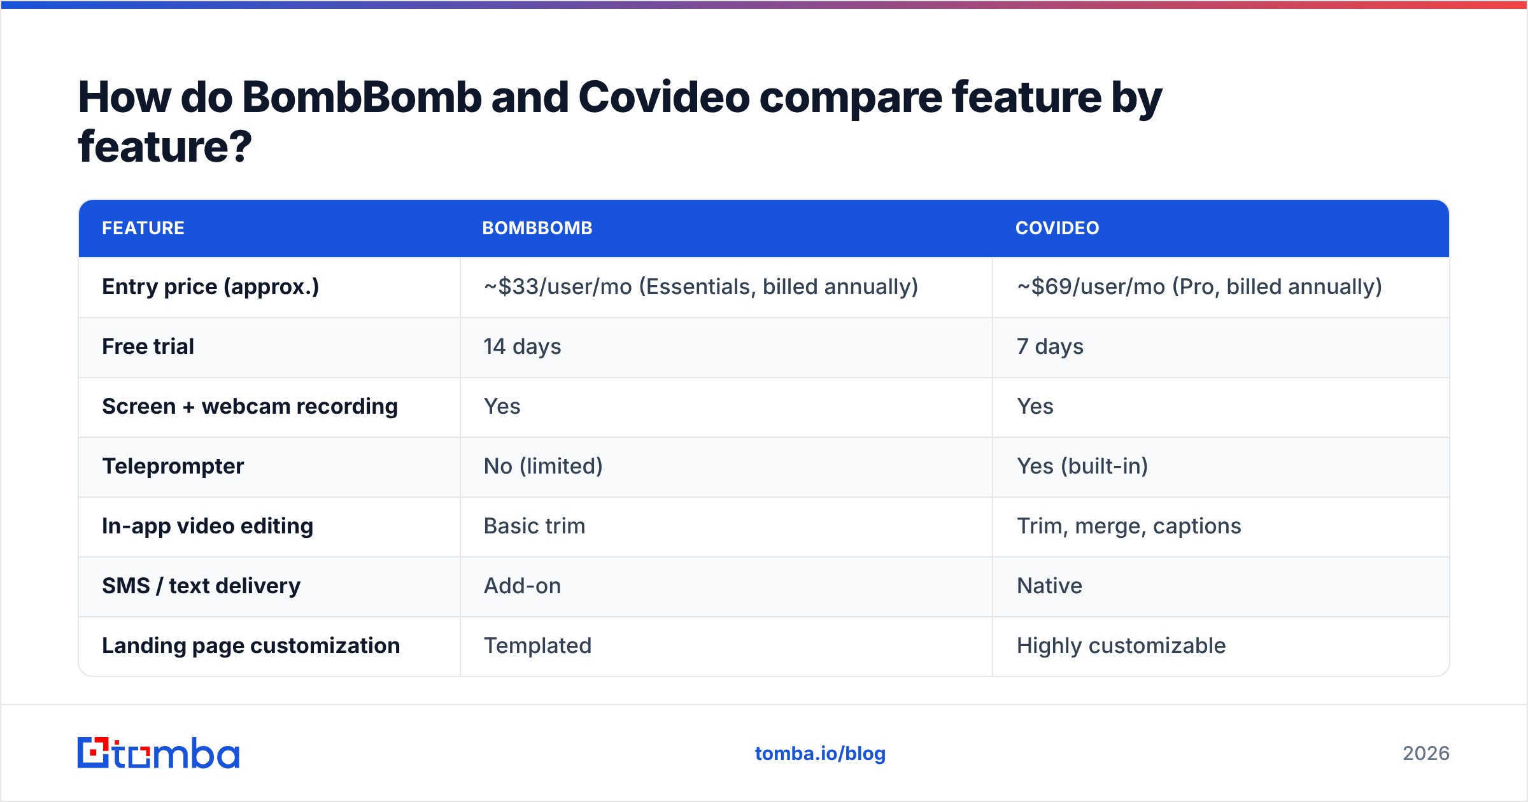The height and width of the screenshot is (802, 1528).
Task: Click the FEATURE column header
Action: (x=143, y=228)
